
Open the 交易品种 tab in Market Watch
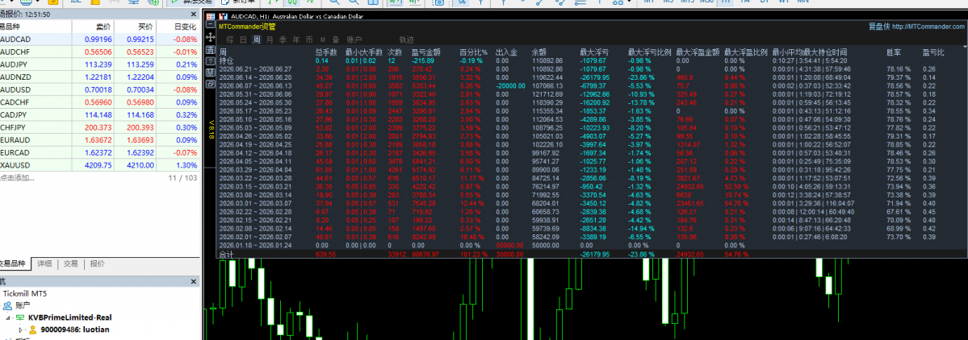(14, 263)
